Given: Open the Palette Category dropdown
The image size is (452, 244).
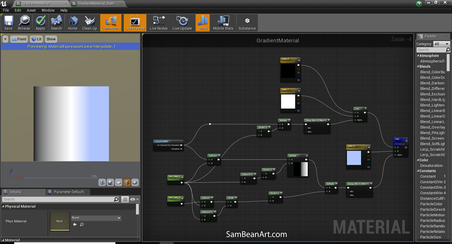Looking at the screenshot, I should click(441, 44).
